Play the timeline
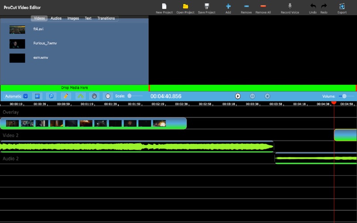The width and height of the screenshot is (357, 223). [238, 96]
